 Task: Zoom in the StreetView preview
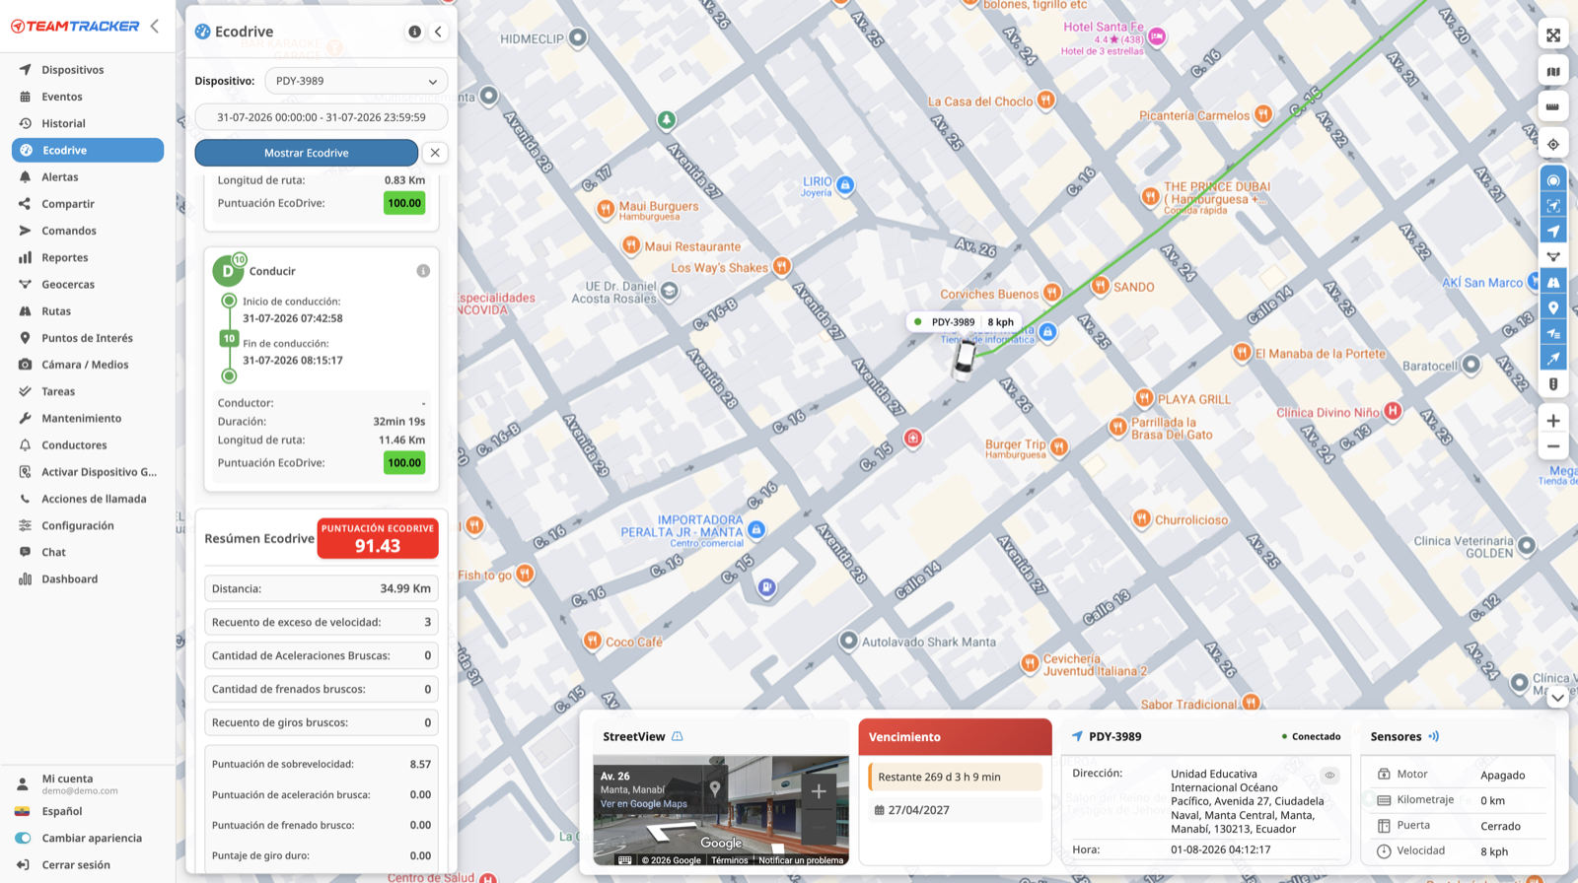819,790
